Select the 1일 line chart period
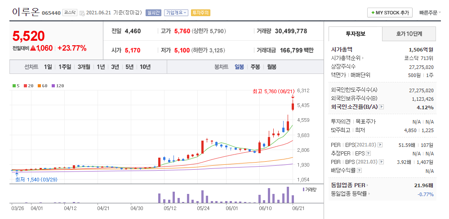The height and width of the screenshot is (219, 449). (48, 67)
